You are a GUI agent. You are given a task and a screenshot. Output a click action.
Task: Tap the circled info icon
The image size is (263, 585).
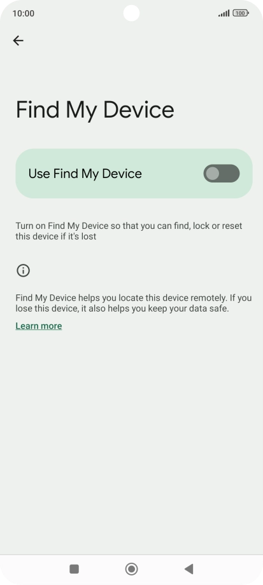(x=23, y=270)
